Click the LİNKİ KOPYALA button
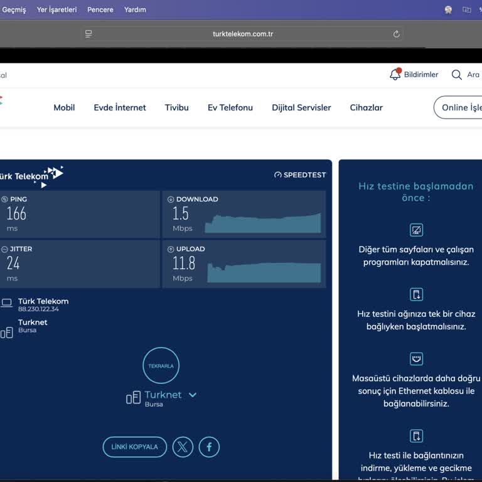Screen dimensions: 482x482 (134, 447)
